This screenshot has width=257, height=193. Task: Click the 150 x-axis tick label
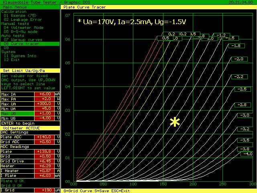pos(163,184)
